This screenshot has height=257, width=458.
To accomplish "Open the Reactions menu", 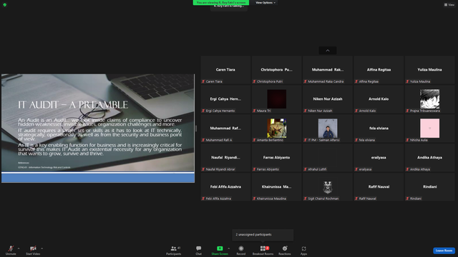I will pos(285,250).
